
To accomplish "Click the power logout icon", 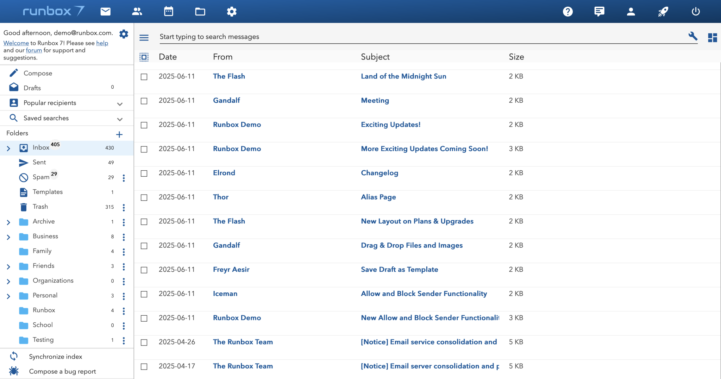I will tap(695, 12).
